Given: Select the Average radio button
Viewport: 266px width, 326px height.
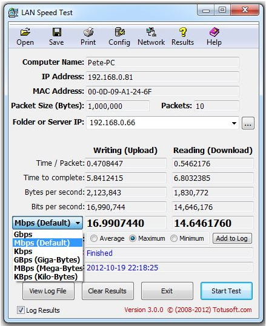Looking at the screenshot, I should tap(94, 238).
